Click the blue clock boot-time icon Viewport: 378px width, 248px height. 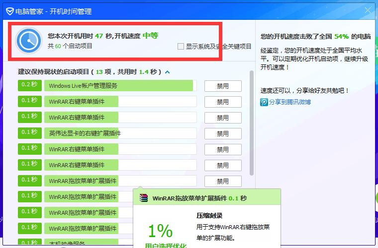pos(29,40)
